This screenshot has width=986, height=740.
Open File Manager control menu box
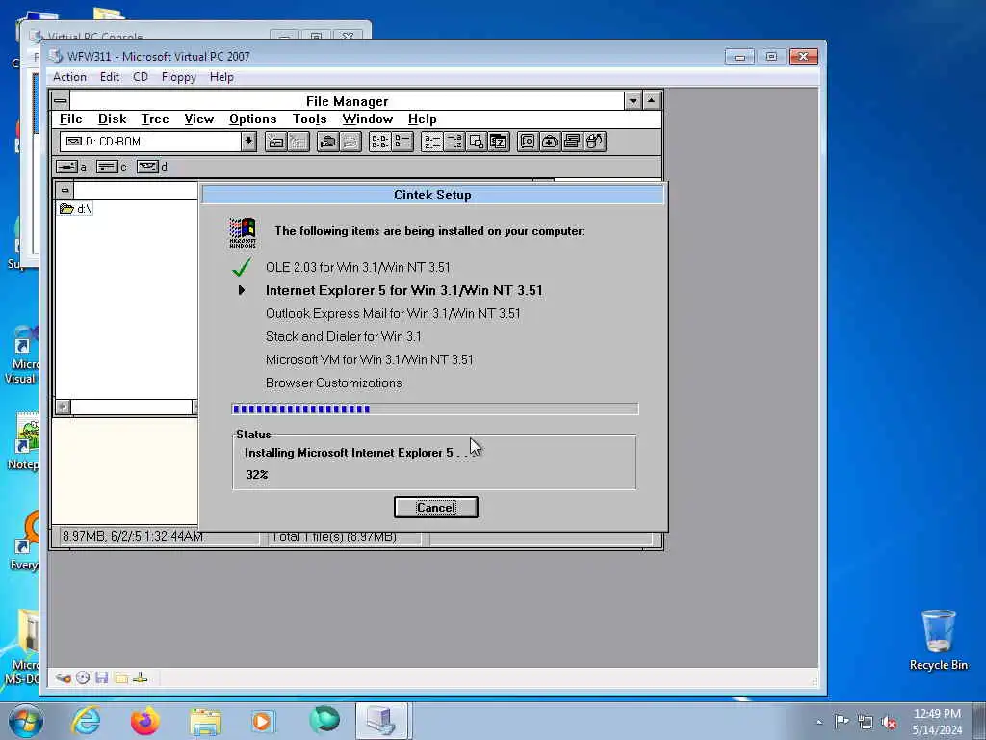pyautogui.click(x=61, y=100)
